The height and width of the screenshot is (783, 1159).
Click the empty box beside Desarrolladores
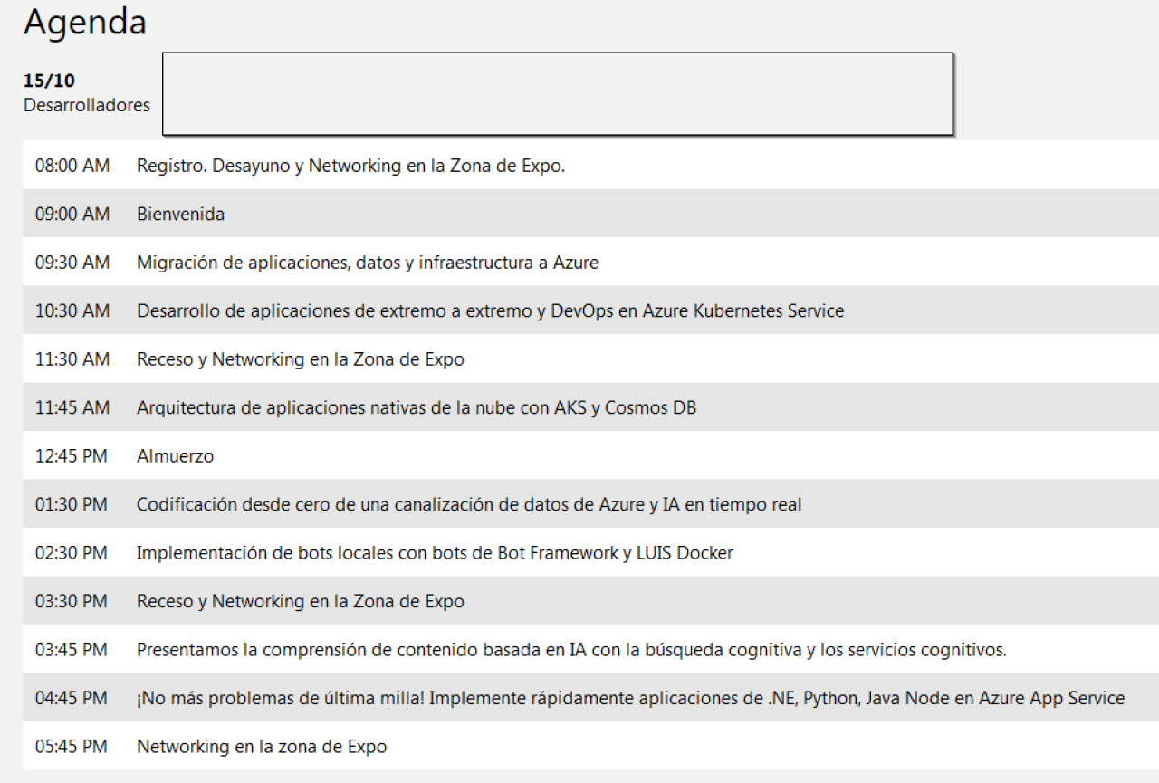tap(557, 94)
